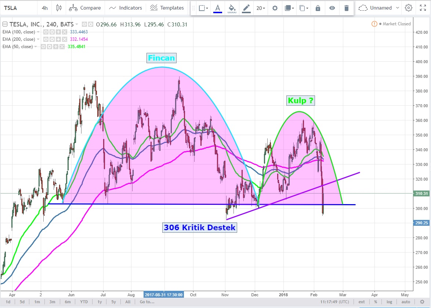Open the Indicators panel

tap(126, 8)
